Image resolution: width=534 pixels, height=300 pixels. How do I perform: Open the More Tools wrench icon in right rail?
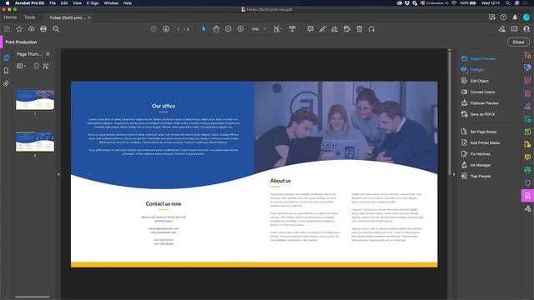tap(527, 209)
